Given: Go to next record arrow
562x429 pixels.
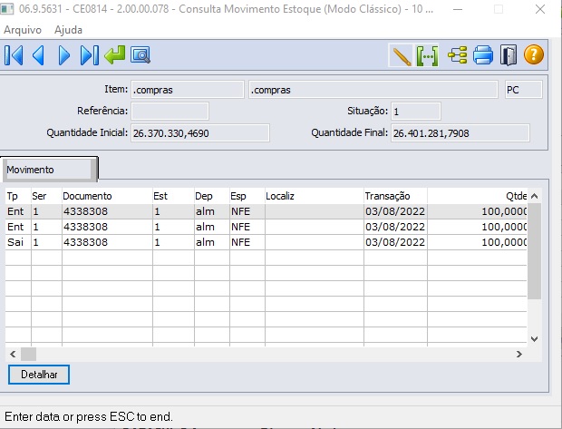Looking at the screenshot, I should coord(63,55).
